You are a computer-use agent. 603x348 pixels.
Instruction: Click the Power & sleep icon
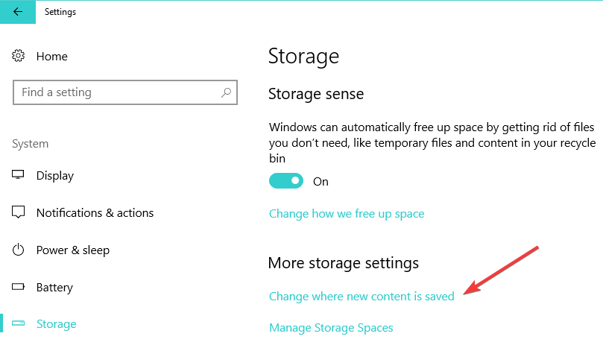[x=18, y=250]
